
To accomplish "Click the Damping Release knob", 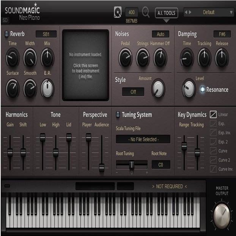I will click(x=222, y=58).
